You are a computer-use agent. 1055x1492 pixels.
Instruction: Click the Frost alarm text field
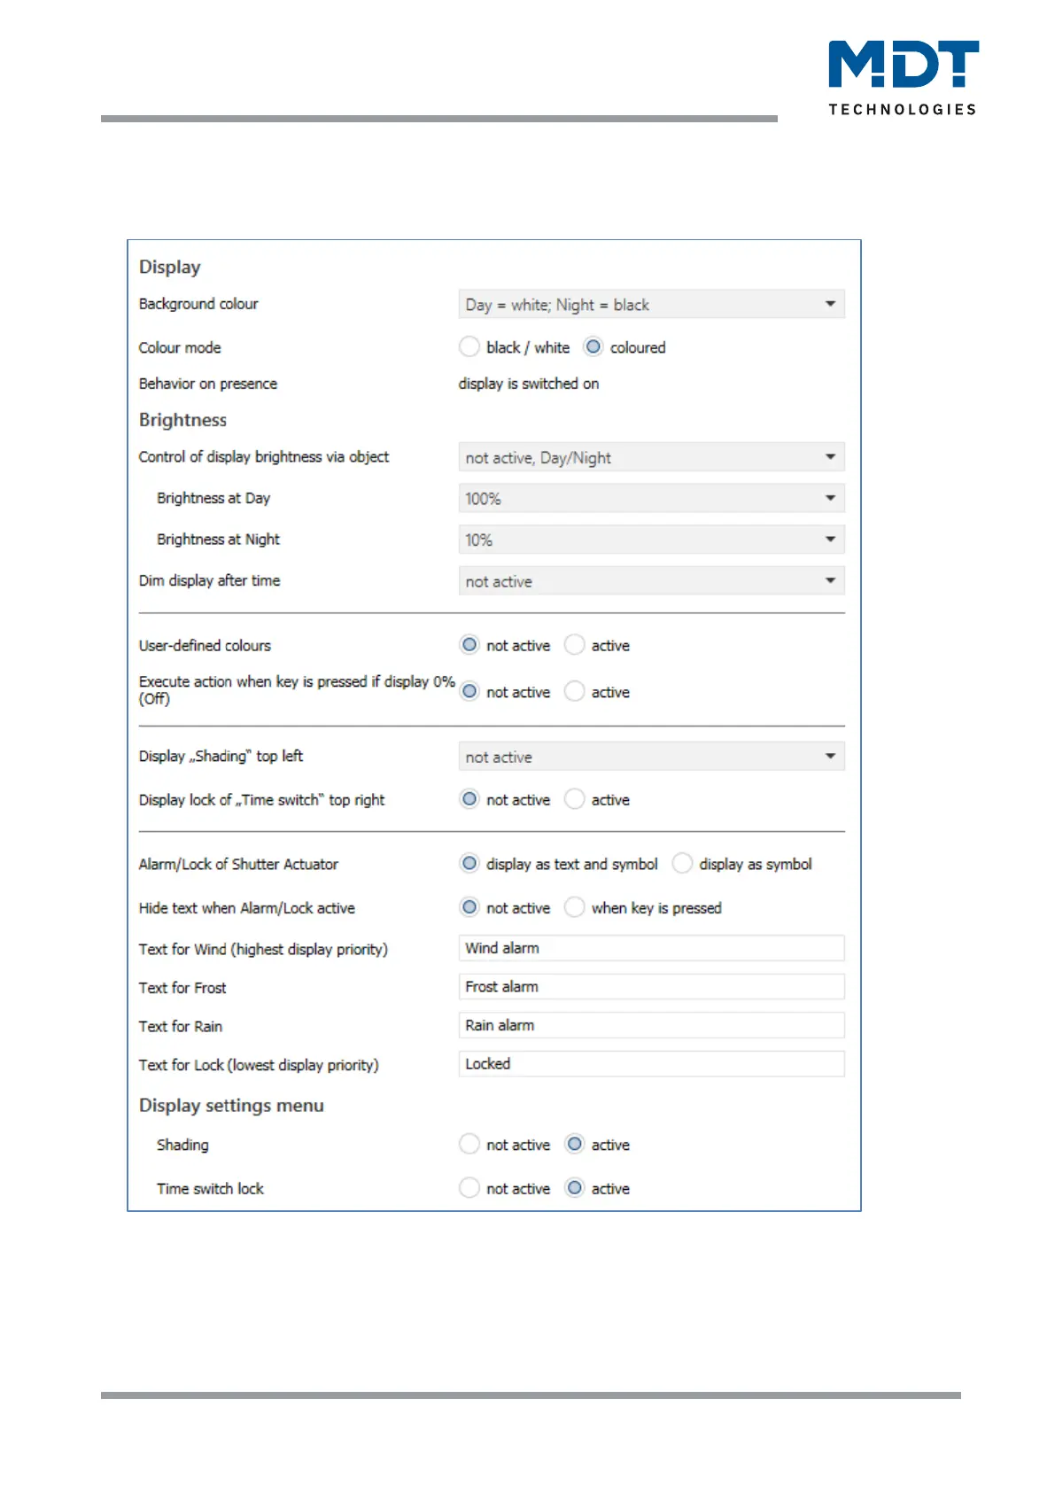click(x=651, y=987)
